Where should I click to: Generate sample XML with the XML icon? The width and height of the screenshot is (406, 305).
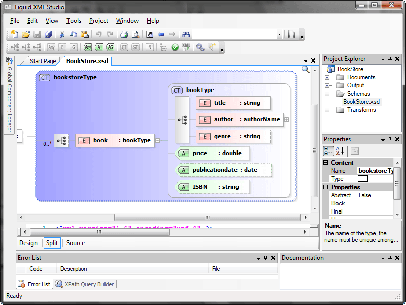[x=186, y=47]
